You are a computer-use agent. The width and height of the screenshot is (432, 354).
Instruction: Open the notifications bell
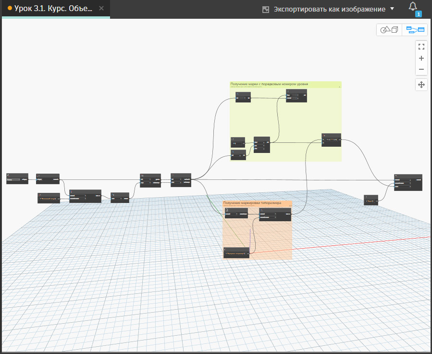(x=413, y=6)
